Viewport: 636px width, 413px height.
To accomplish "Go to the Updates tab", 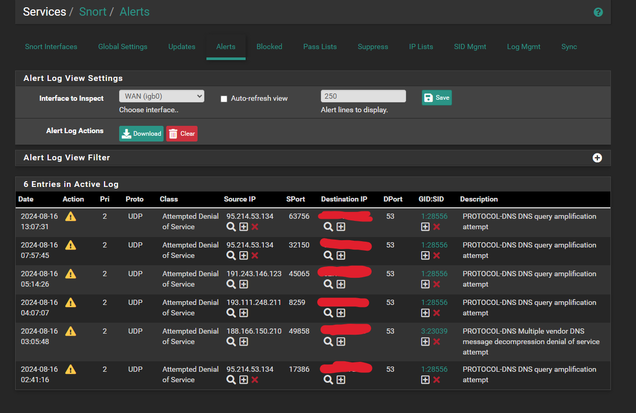I will [x=182, y=46].
